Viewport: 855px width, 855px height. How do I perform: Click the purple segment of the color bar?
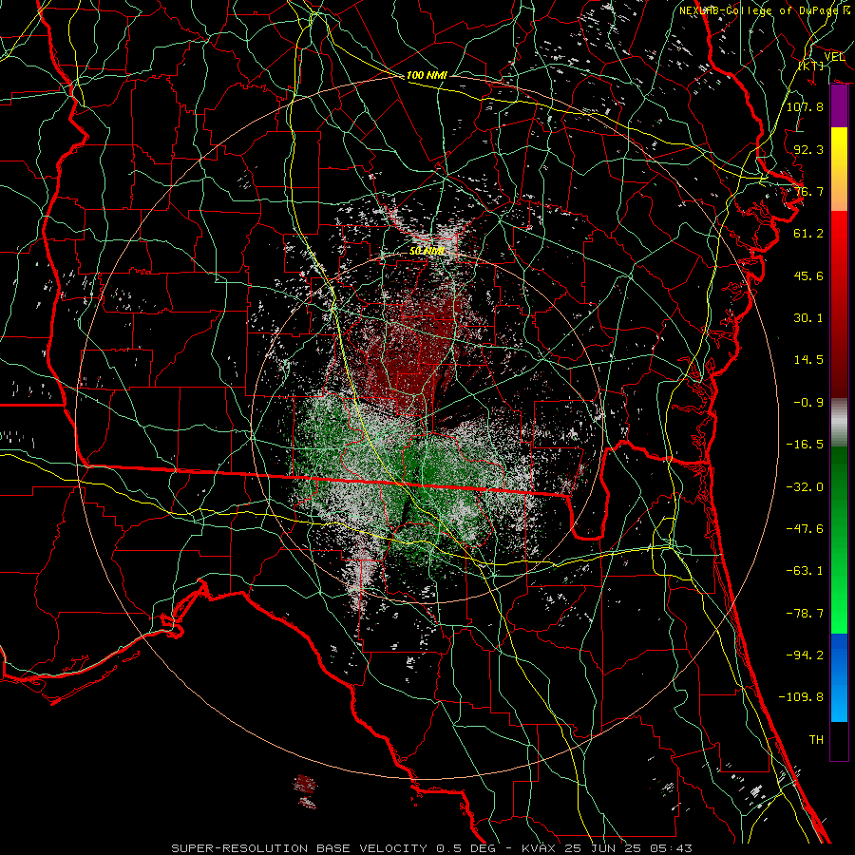pos(839,106)
